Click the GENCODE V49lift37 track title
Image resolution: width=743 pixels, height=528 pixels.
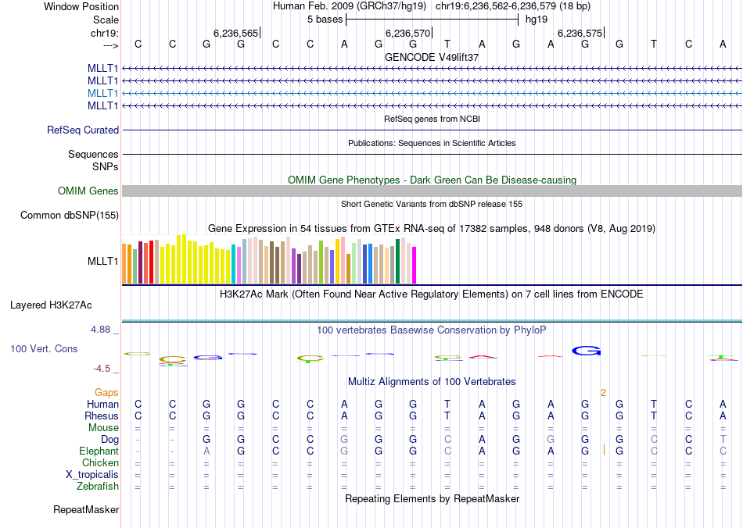(432, 57)
